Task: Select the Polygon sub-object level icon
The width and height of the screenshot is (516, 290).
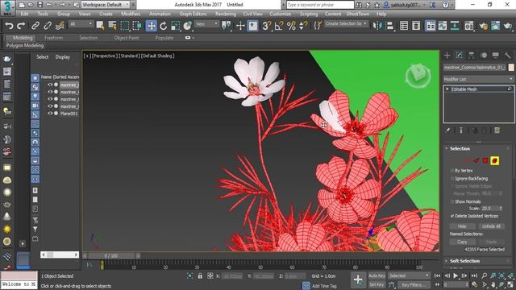Action: (485, 160)
